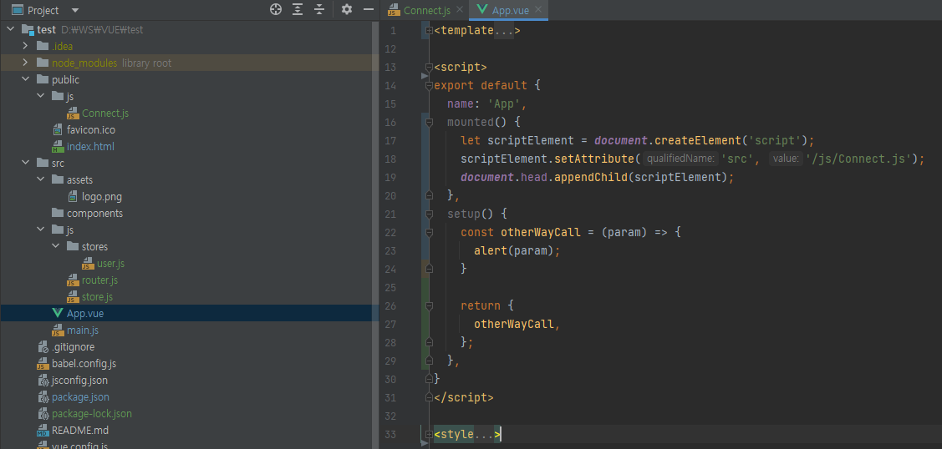The image size is (942, 449).
Task: Collapse the test project root folder
Action: tap(10, 29)
